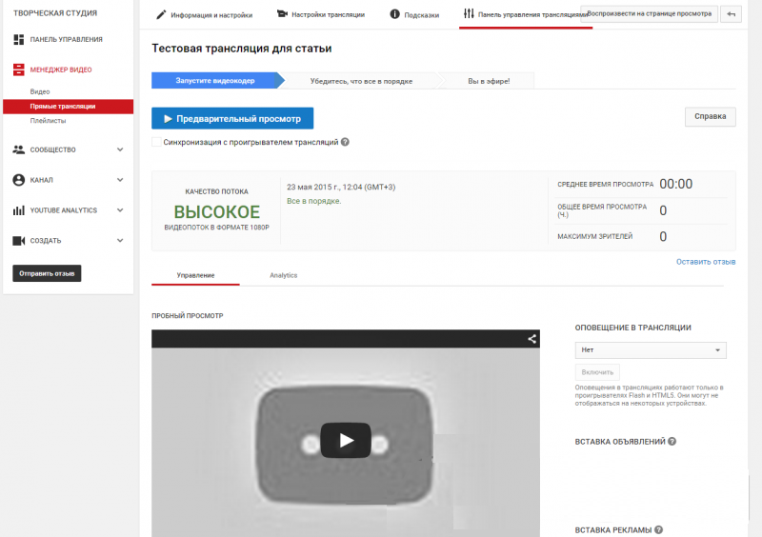The height and width of the screenshot is (537, 762).
Task: Click the Справка button
Action: point(710,116)
